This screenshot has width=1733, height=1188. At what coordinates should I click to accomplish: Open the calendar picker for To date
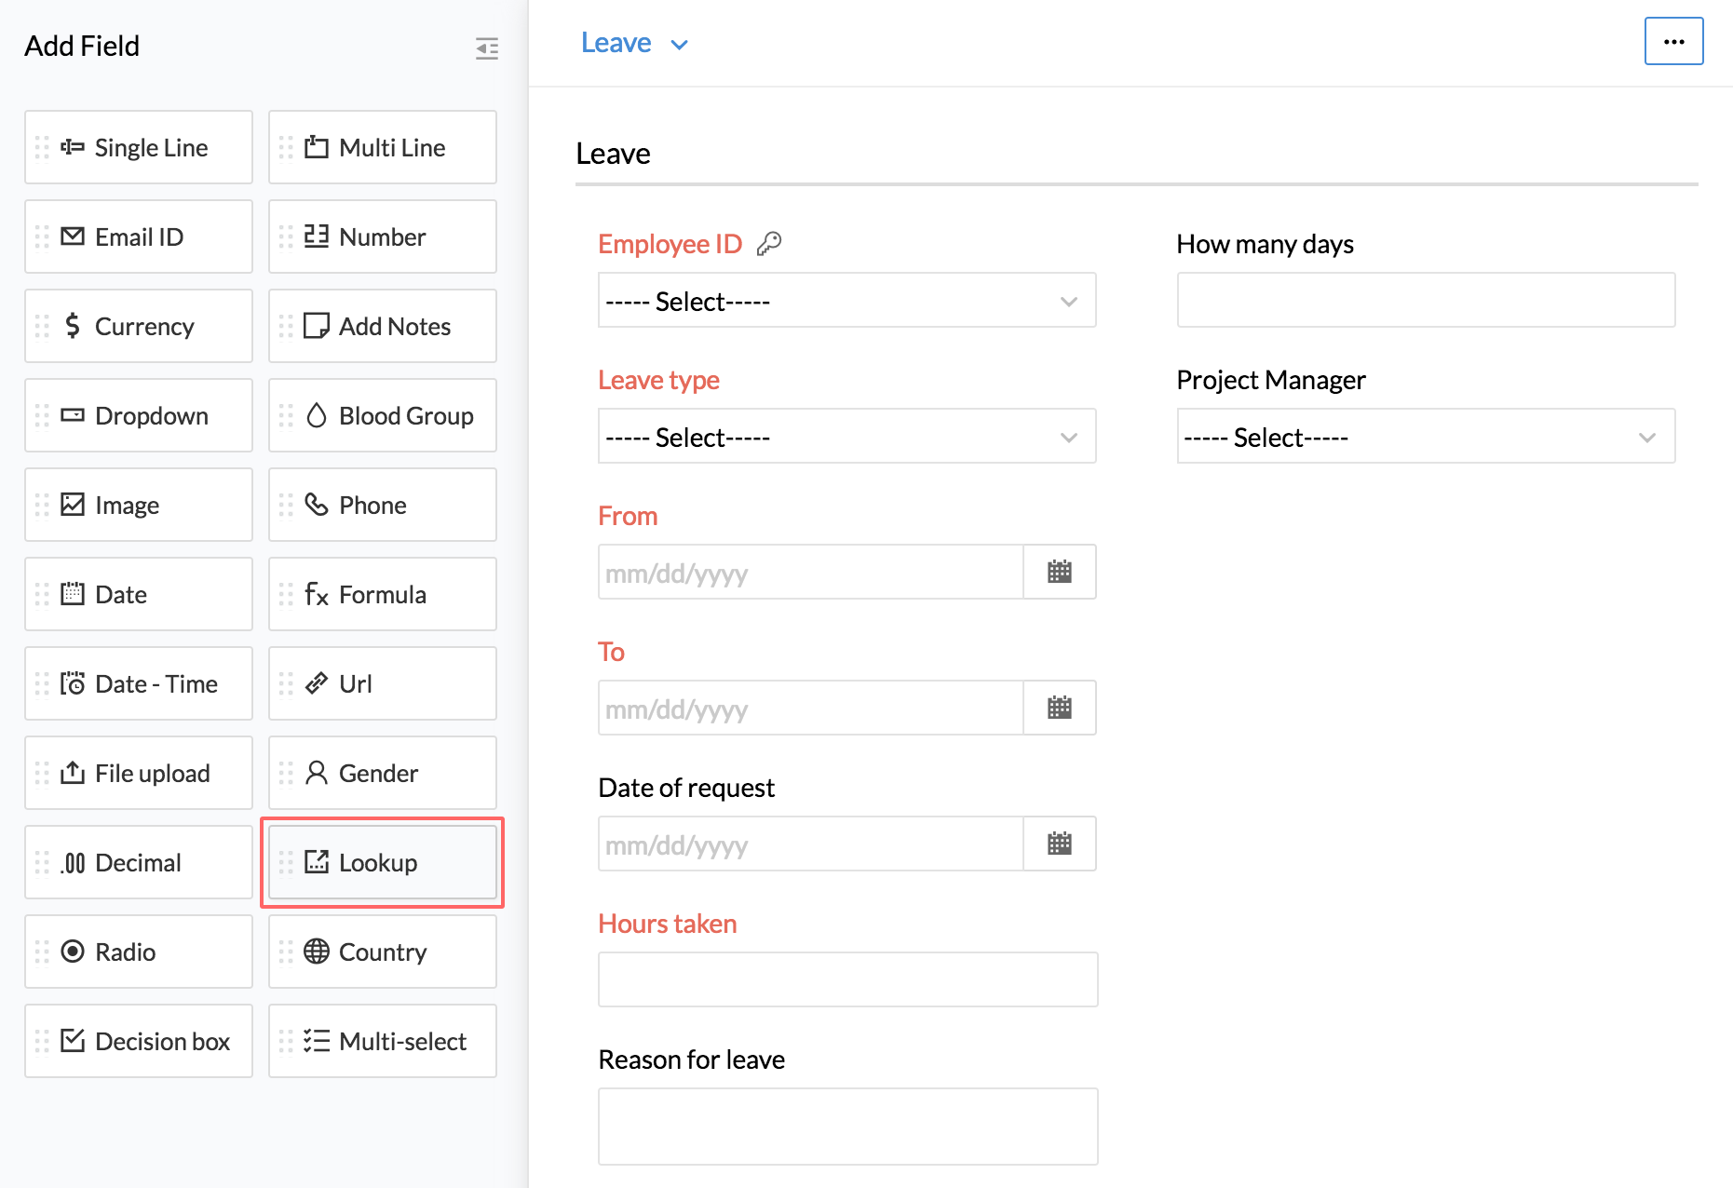click(1059, 708)
